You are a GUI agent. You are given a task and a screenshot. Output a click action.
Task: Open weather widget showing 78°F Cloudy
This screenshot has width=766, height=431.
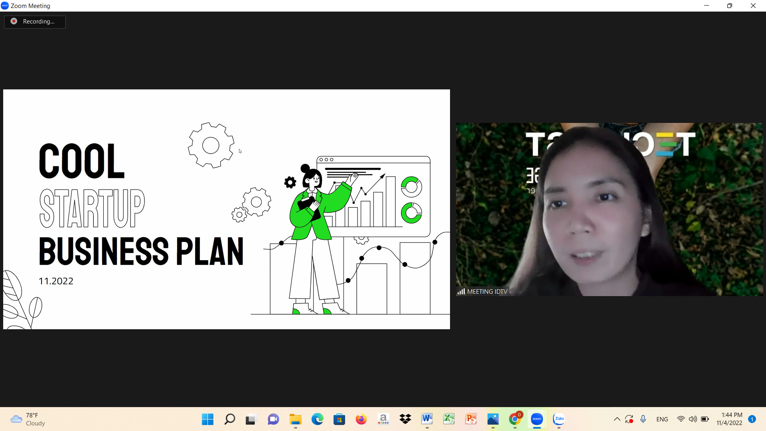[x=28, y=419]
